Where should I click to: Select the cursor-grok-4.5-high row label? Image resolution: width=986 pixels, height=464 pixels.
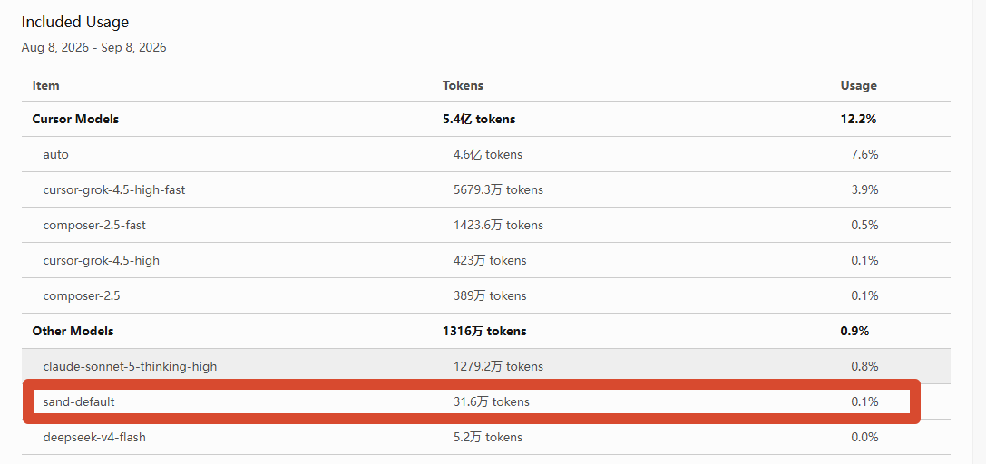point(102,260)
